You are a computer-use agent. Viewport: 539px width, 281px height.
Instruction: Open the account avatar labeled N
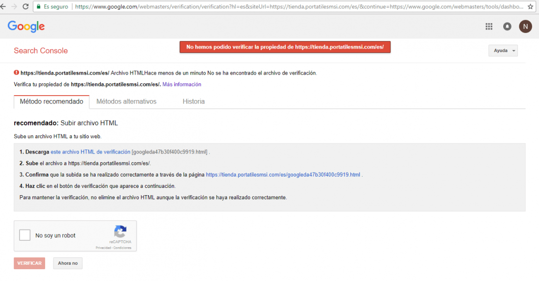point(525,26)
